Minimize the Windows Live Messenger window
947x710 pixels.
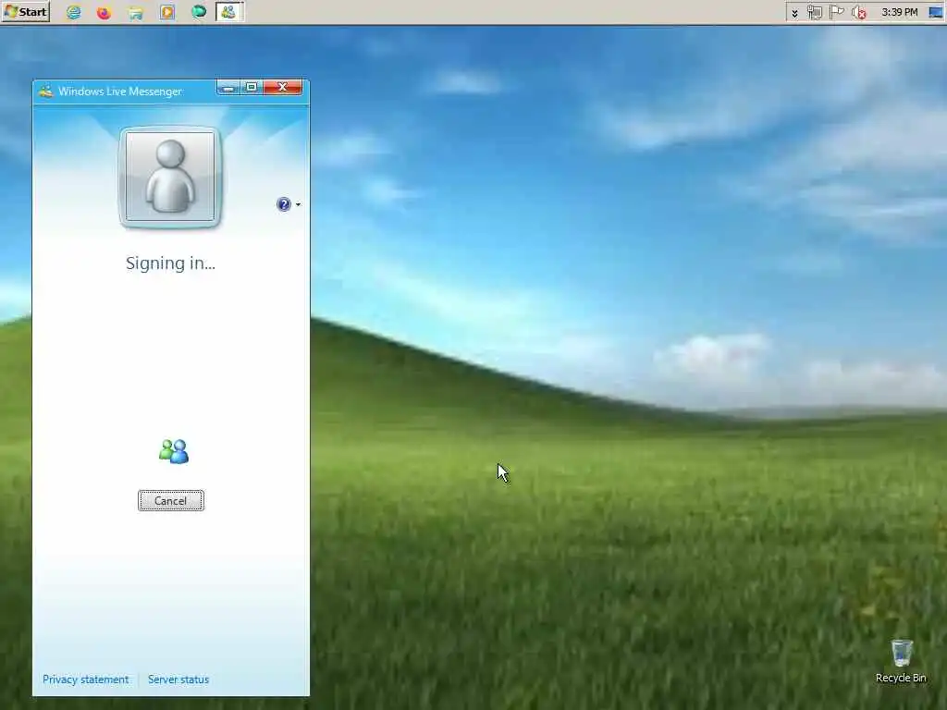click(228, 88)
